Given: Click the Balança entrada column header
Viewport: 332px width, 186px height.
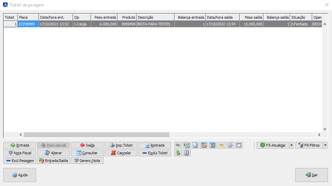Looking at the screenshot, I should click(190, 17).
